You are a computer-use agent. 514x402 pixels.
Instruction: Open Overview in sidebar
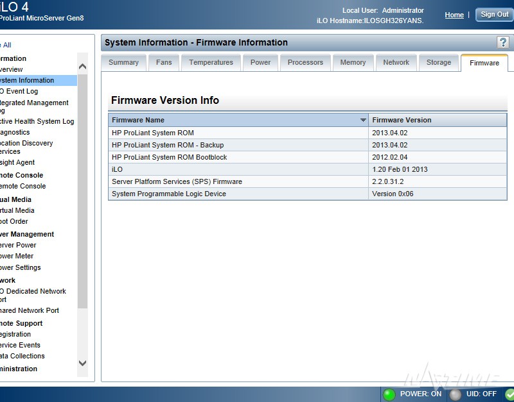point(12,69)
